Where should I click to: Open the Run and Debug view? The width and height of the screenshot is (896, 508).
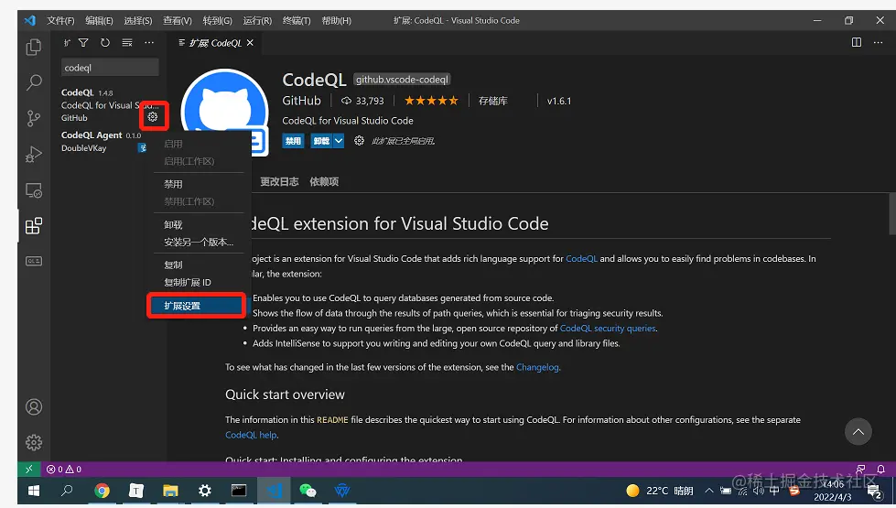tap(34, 155)
